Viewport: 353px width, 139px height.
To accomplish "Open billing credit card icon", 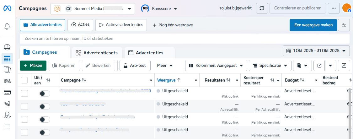I will pos(7,92).
